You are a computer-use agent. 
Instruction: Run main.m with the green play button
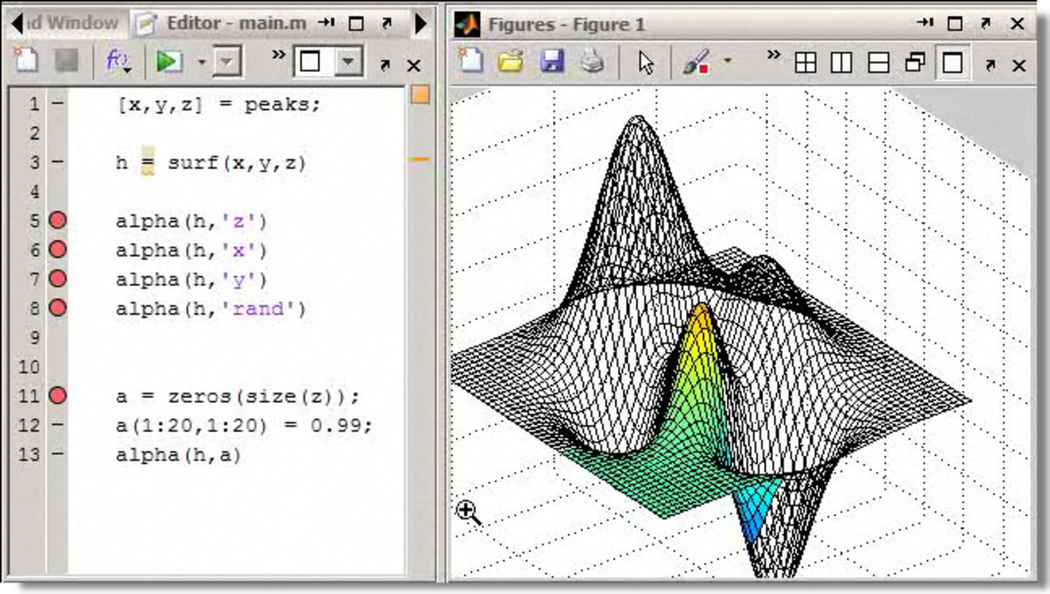(169, 61)
